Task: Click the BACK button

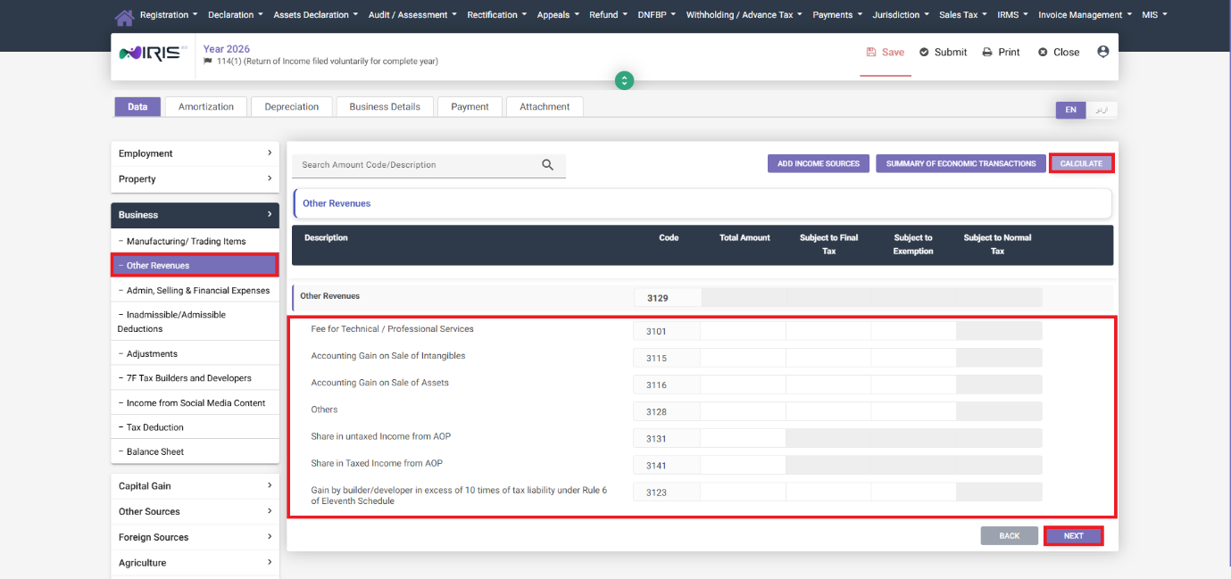Action: tap(1010, 536)
